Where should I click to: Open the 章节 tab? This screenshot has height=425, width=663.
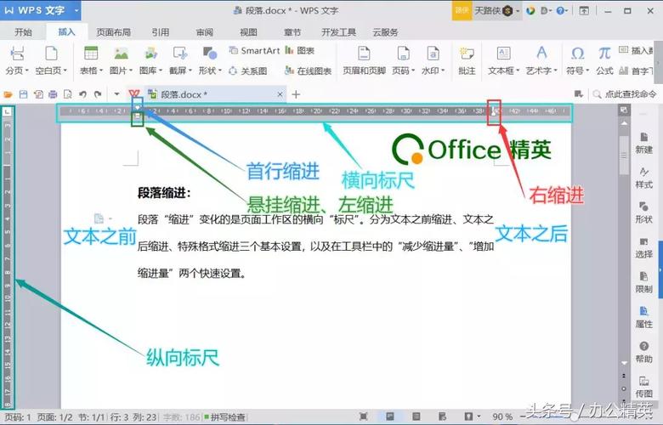[x=292, y=32]
